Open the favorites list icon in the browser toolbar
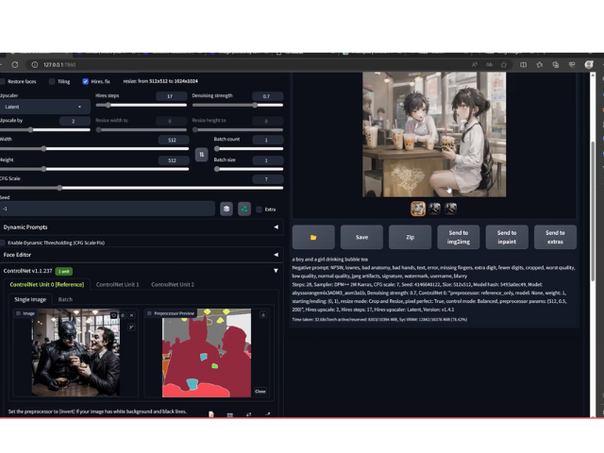604x453 pixels. click(539, 65)
